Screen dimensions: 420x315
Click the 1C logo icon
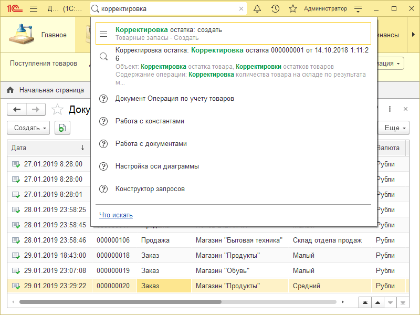click(15, 9)
